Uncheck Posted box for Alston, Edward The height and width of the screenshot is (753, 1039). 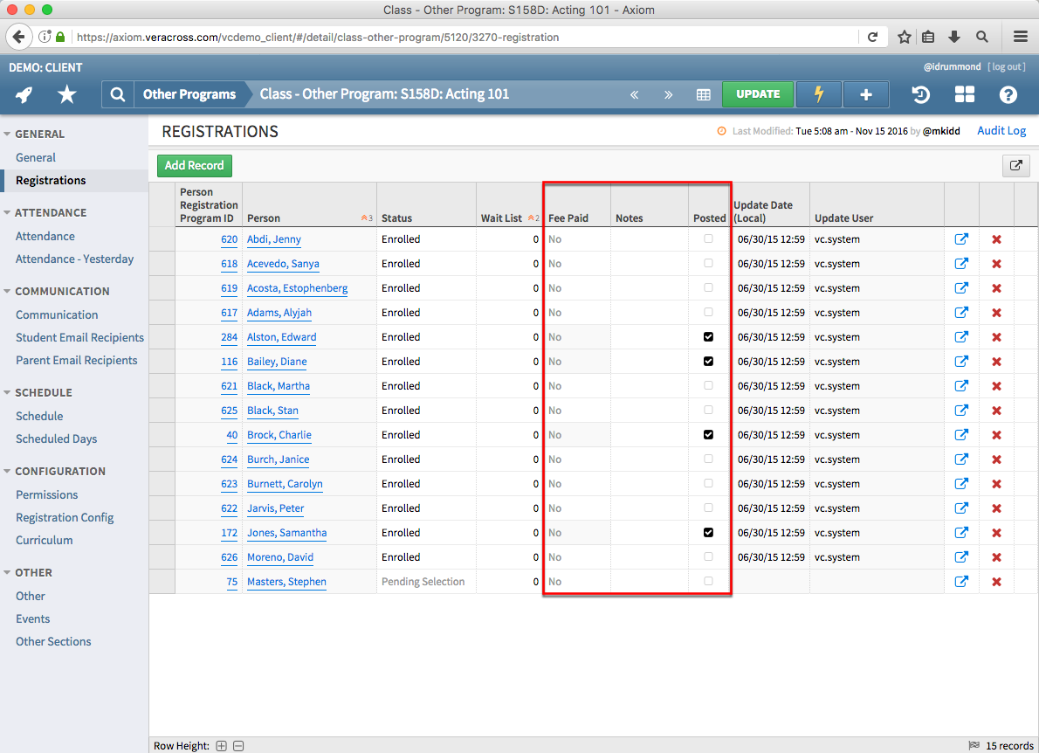(x=708, y=336)
